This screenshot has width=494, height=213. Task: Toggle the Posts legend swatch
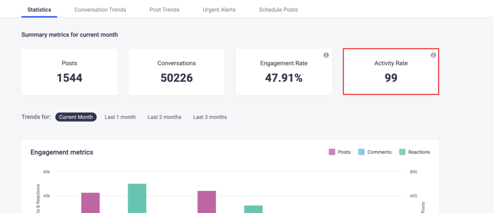tap(332, 152)
